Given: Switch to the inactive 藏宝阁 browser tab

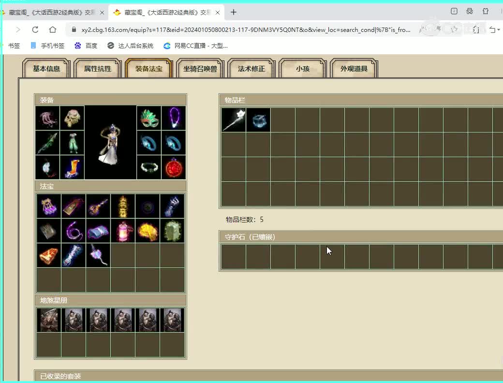Looking at the screenshot, I should click(x=51, y=13).
